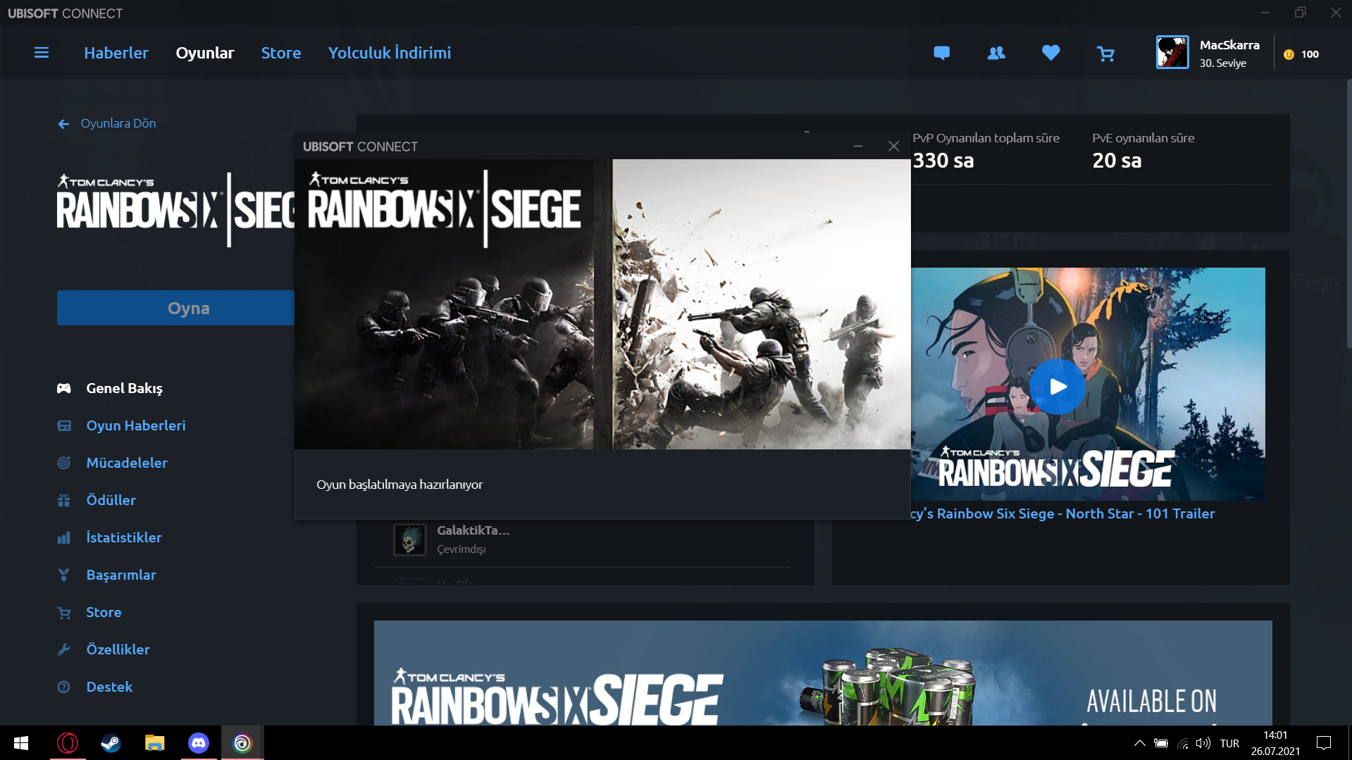The width and height of the screenshot is (1352, 760).
Task: Open the Özellikler section
Action: (x=118, y=649)
